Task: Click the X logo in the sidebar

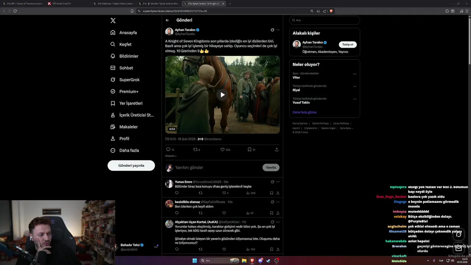Action: point(113,21)
